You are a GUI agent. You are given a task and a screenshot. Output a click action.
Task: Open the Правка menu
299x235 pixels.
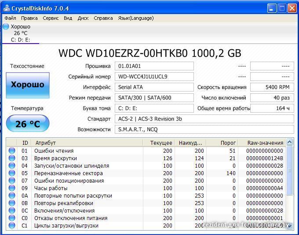29,18
